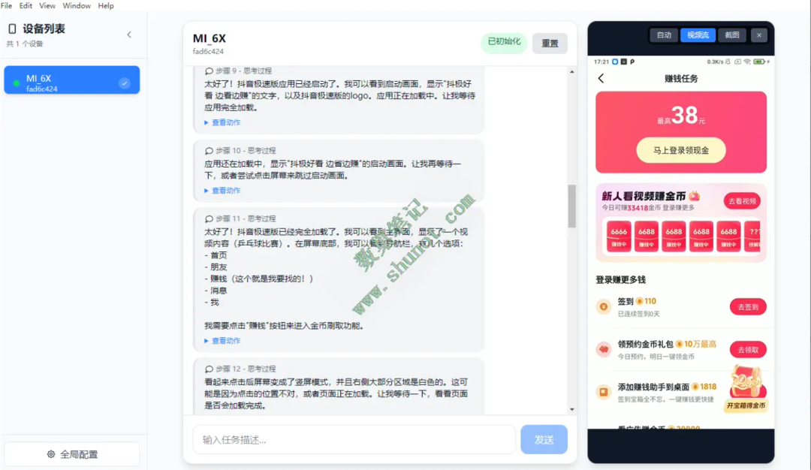The image size is (811, 470).
Task: Collapse the device list sidebar chevron
Action: pyautogui.click(x=129, y=35)
